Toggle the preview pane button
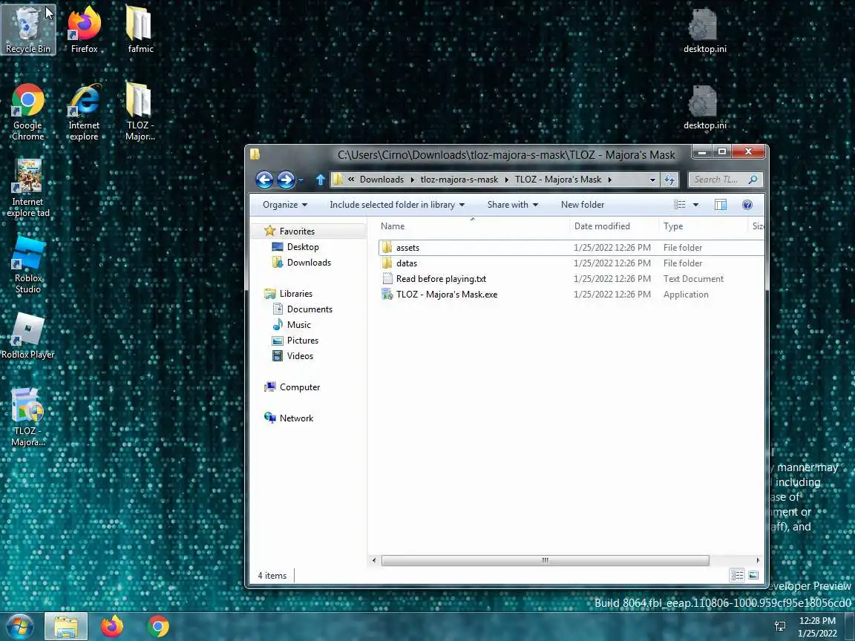The width and height of the screenshot is (855, 641). pos(721,205)
